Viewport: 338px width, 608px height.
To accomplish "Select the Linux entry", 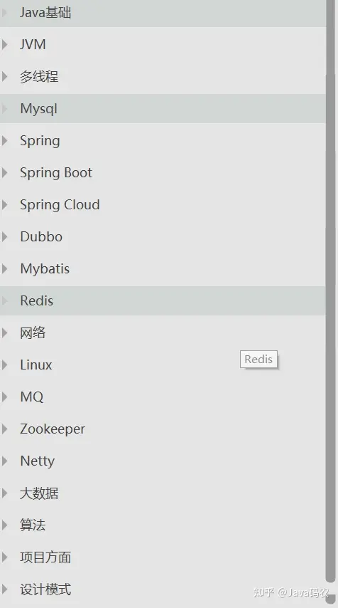I will coord(36,365).
